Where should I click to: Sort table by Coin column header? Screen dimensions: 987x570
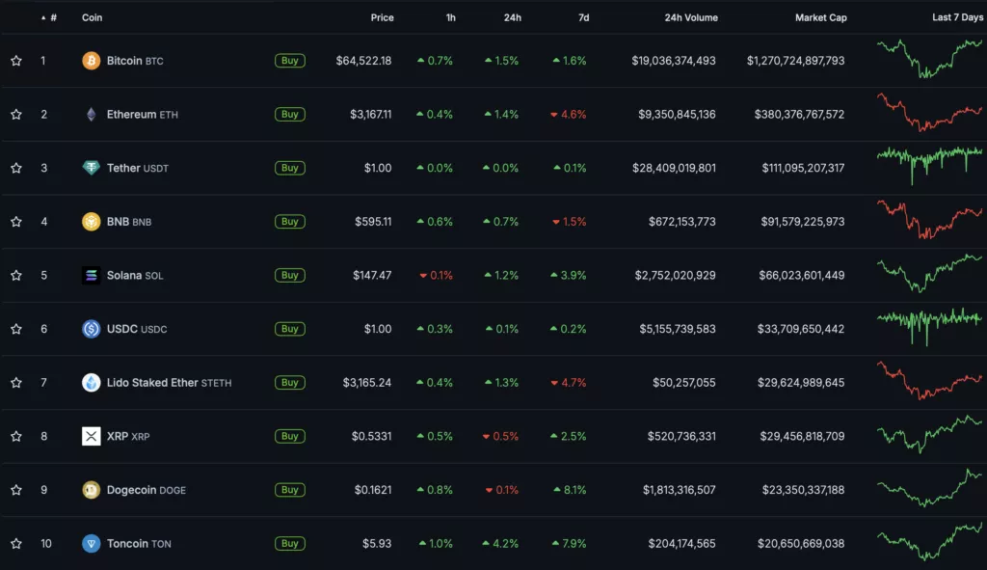coord(92,17)
